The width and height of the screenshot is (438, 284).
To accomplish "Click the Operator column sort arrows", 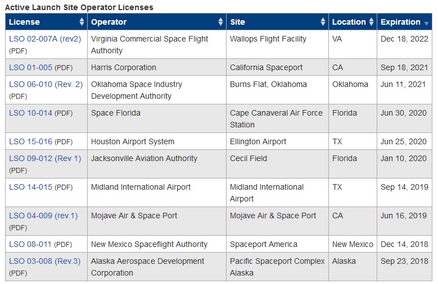I will pos(220,22).
